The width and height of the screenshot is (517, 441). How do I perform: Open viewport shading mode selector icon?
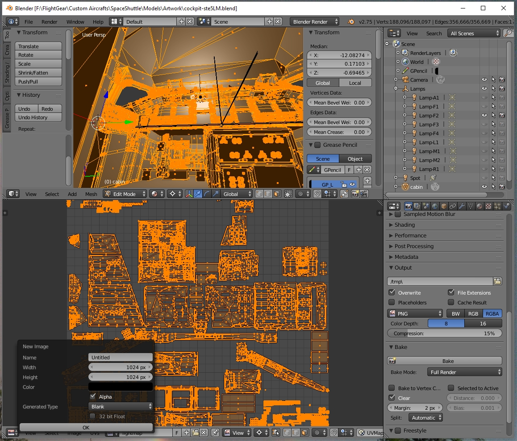[x=157, y=194]
